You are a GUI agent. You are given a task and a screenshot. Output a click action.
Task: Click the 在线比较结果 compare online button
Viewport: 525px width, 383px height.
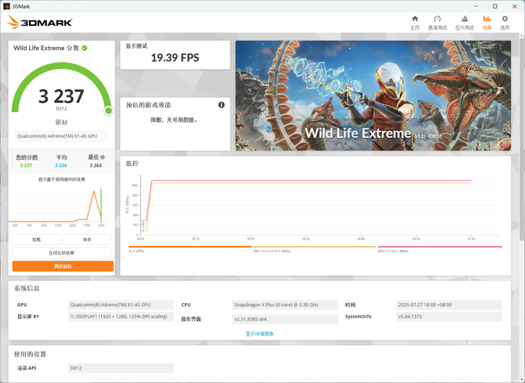point(62,253)
